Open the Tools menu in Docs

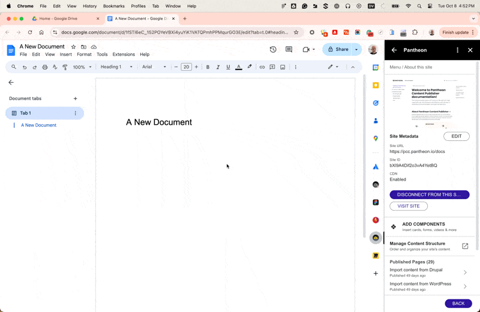tap(102, 54)
